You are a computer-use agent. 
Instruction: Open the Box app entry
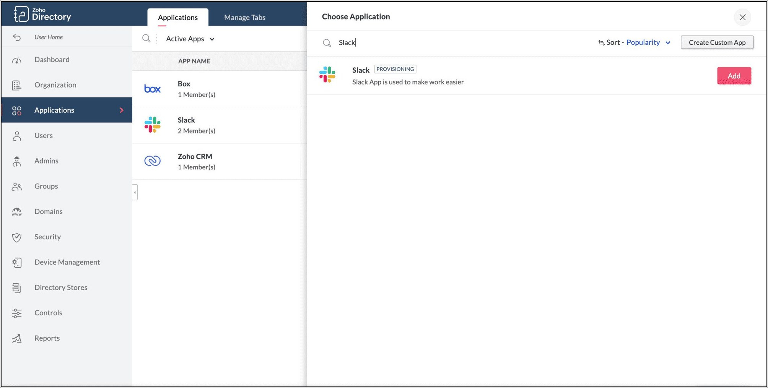coord(220,89)
